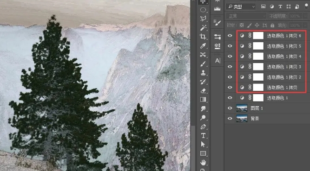The width and height of the screenshot is (310, 171).
Task: Click the 不透明度 100% value field
Action: pyautogui.click(x=296, y=16)
